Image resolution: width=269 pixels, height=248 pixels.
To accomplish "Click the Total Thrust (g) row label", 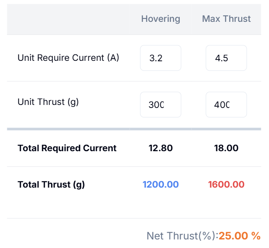I will (51, 185).
